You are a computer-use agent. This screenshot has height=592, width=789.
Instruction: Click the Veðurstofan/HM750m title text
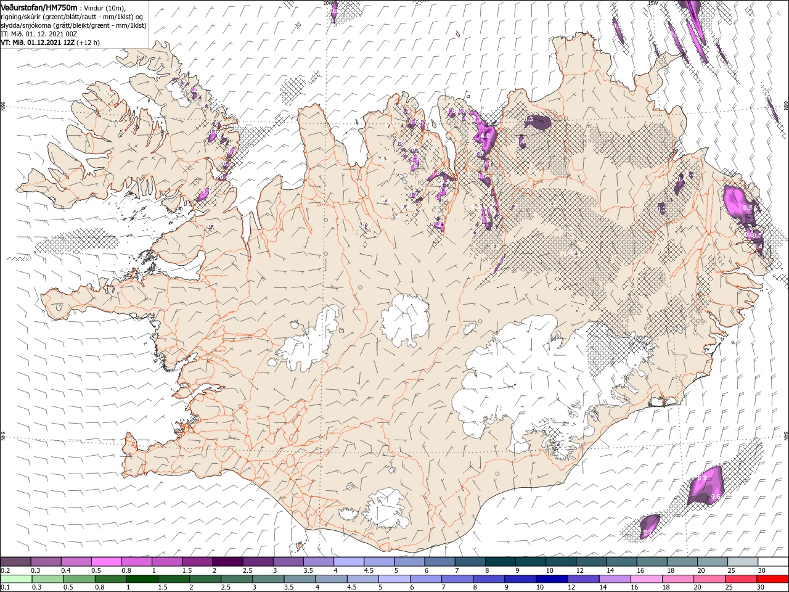(39, 7)
